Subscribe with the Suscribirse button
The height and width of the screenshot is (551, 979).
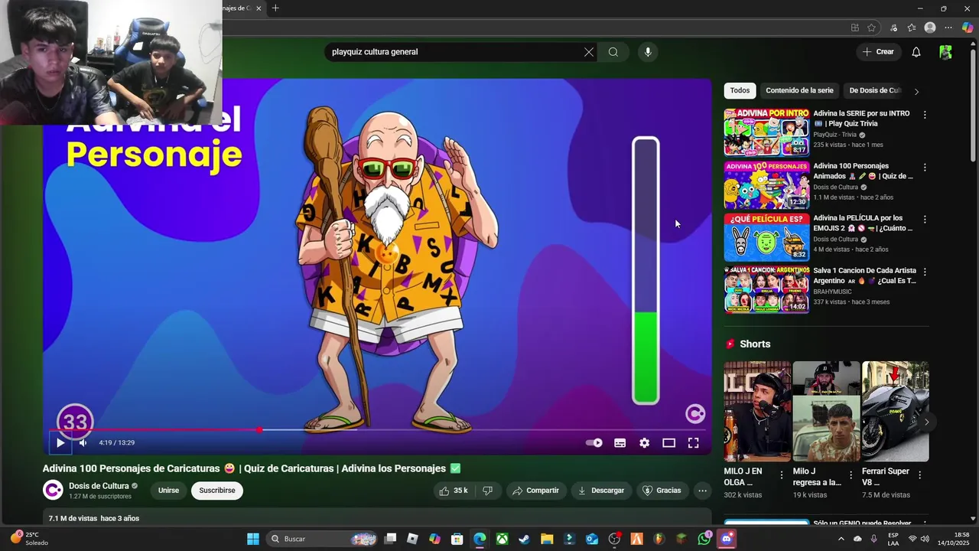[217, 491]
